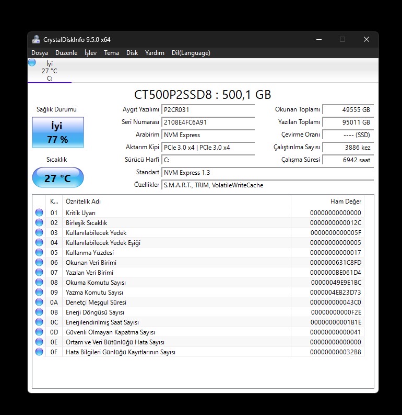Select the Kullanma Yüzdesi attribute name
Screen dimensions: 402x415
pyautogui.click(x=90, y=252)
